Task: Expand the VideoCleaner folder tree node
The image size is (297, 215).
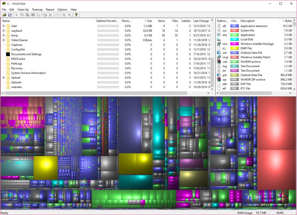Action: [3, 40]
